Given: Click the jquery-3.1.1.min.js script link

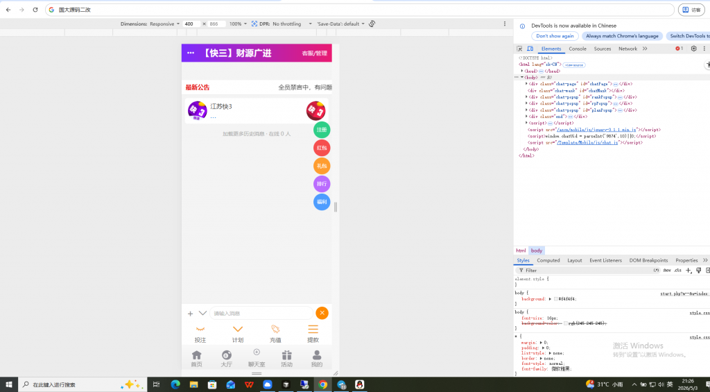Looking at the screenshot, I should click(x=597, y=130).
